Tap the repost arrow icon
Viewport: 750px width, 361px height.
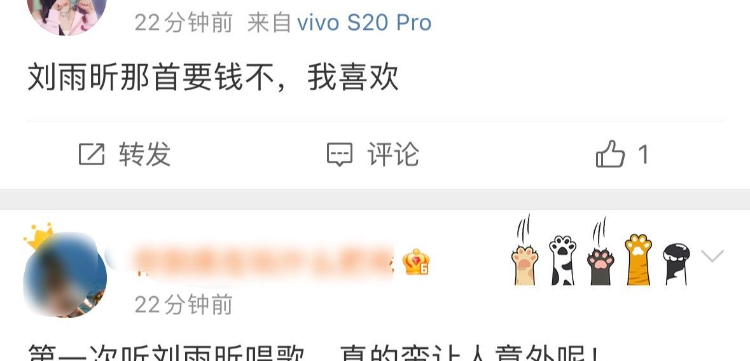(x=92, y=154)
